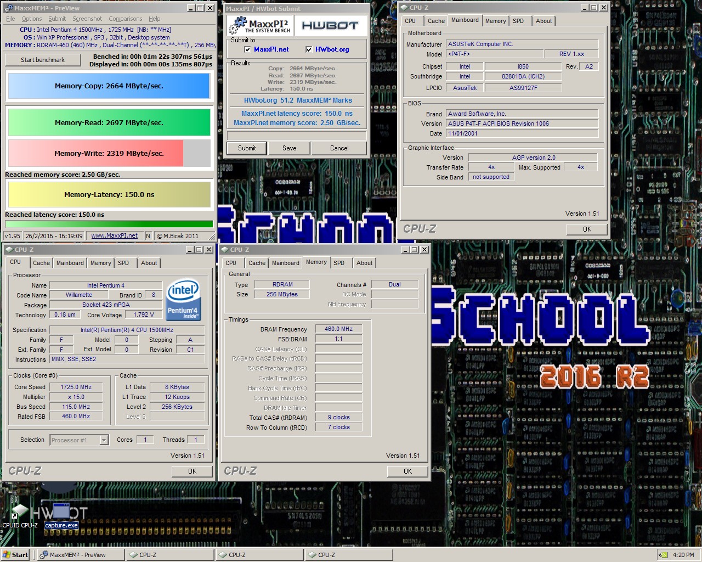Viewport: 702px width, 562px height.
Task: Click Cancel button in HWbot Submit window
Action: (x=339, y=148)
